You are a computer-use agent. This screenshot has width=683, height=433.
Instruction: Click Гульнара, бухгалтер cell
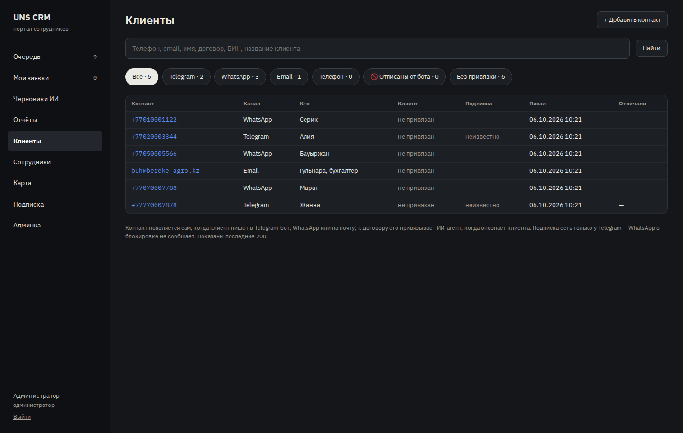329,171
